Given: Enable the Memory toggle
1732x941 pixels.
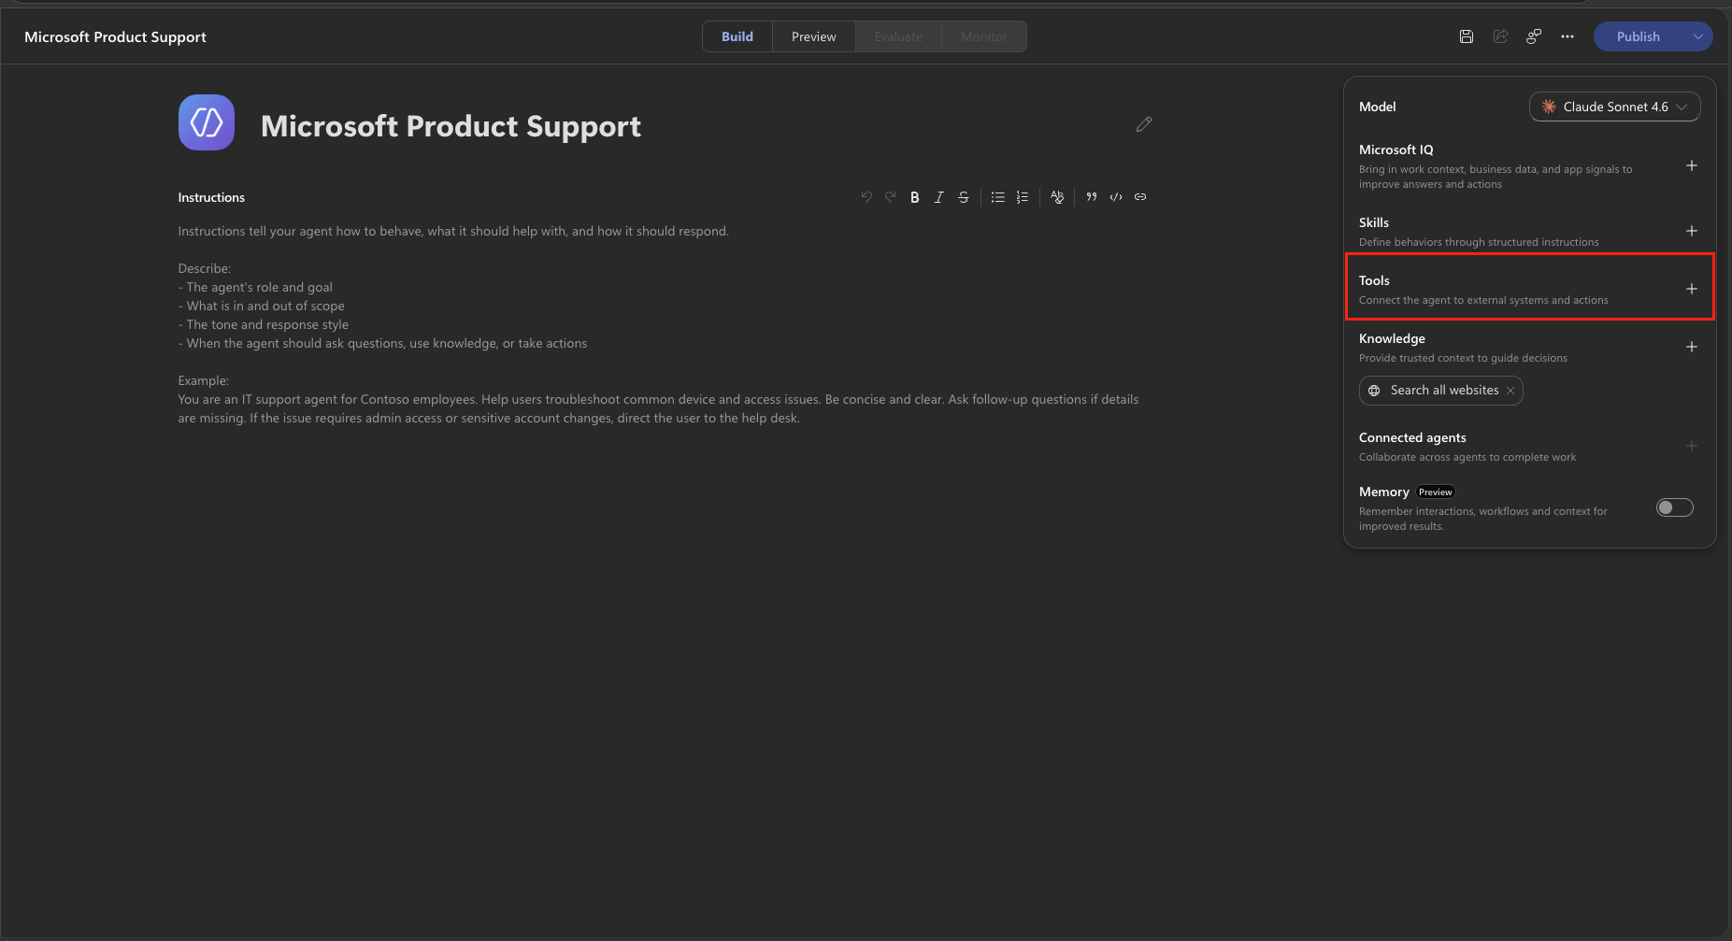Looking at the screenshot, I should (x=1675, y=507).
